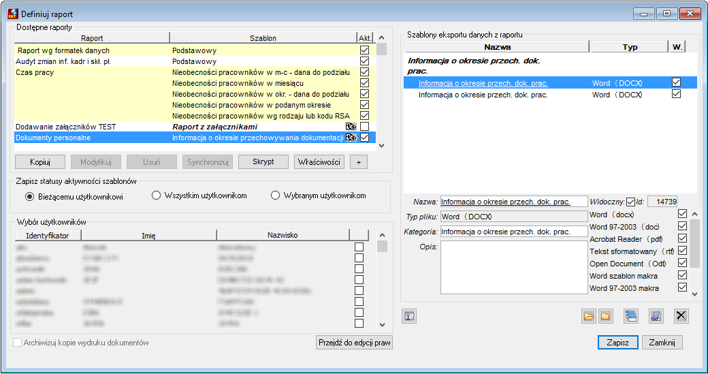The height and width of the screenshot is (374, 708).
Task: Toggle the Tekst sformatowany (rtf) checkbox
Action: pos(682,250)
